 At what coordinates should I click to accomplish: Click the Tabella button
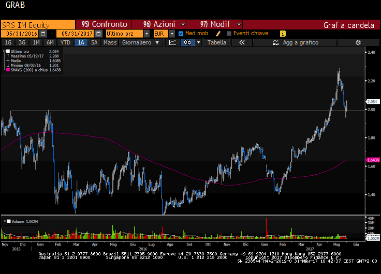point(217,42)
